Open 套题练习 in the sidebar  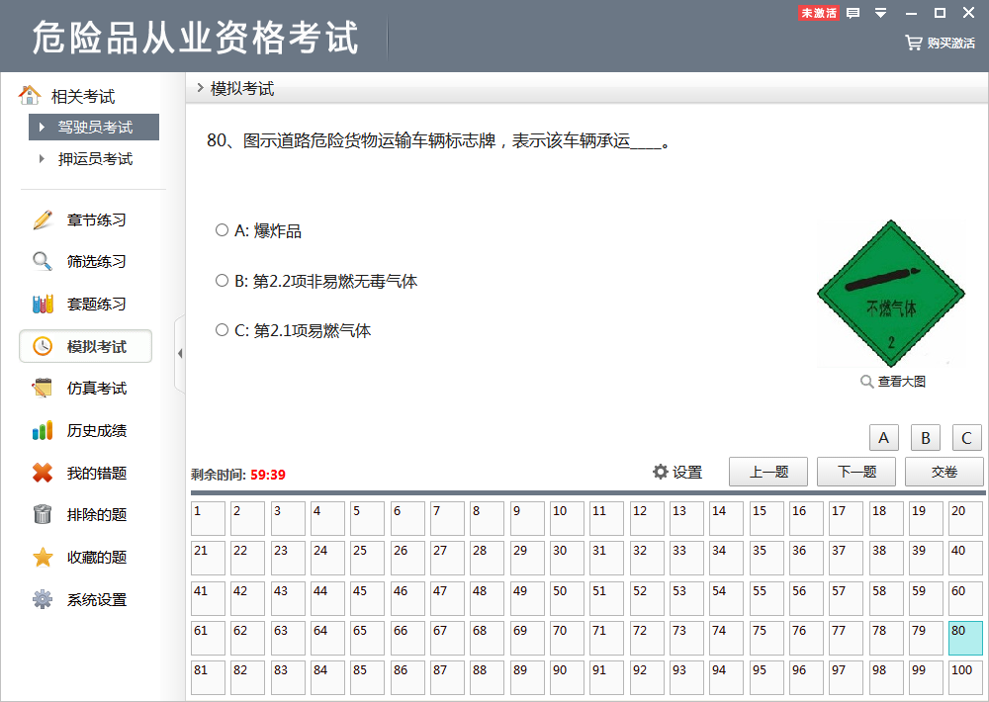[84, 304]
